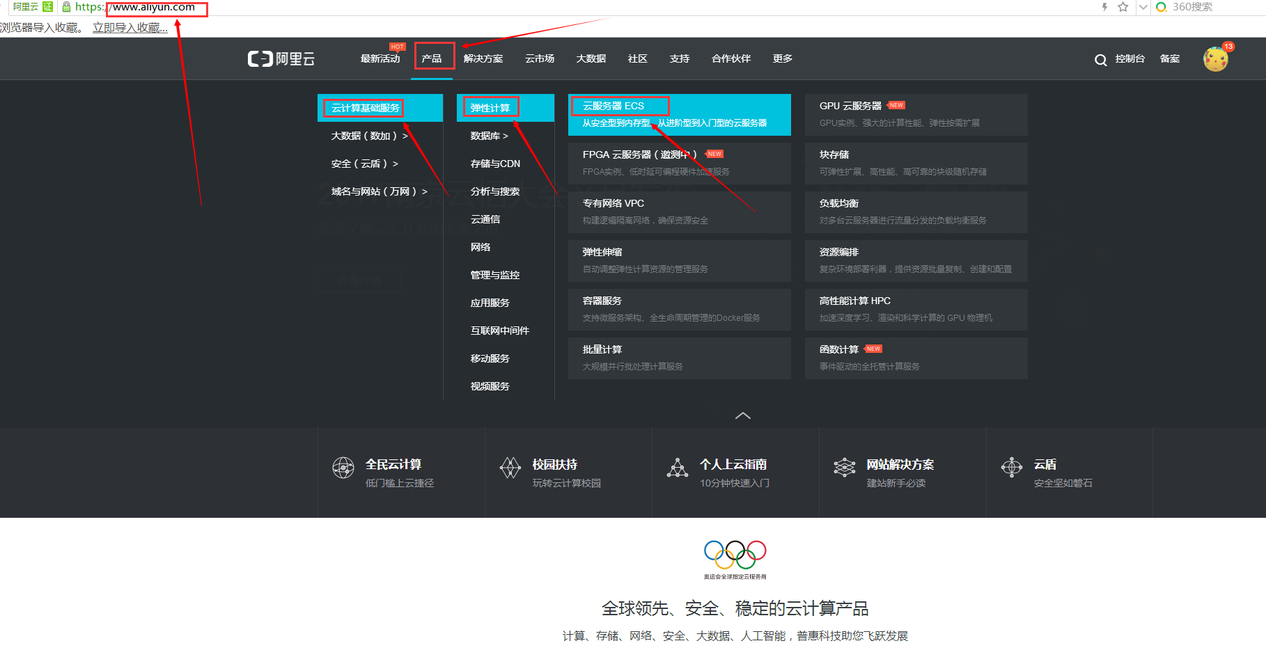Open the 云市场 menu
Image resolution: width=1266 pixels, height=657 pixels.
click(x=540, y=58)
